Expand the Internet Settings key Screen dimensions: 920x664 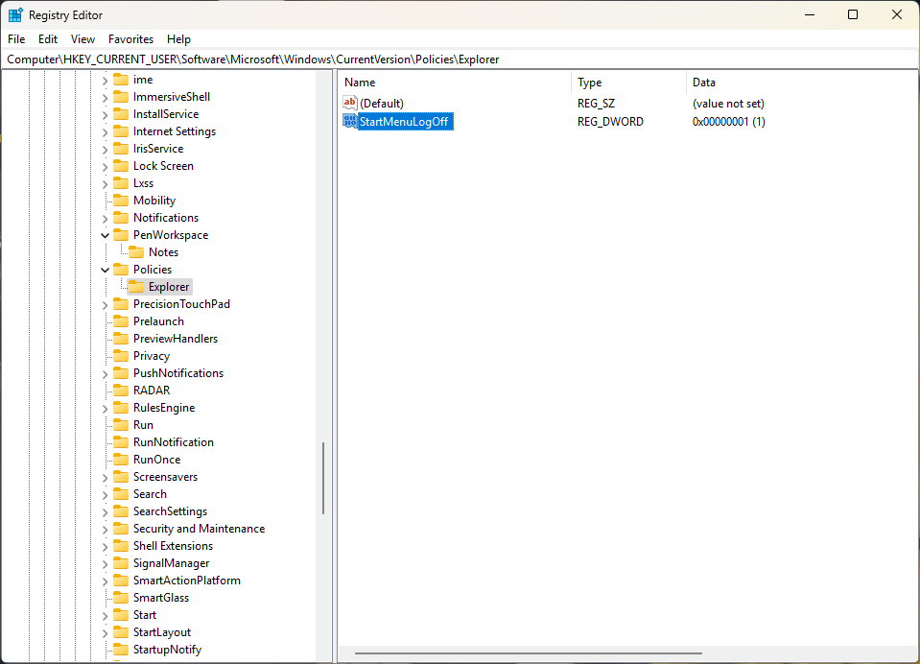click(x=105, y=130)
